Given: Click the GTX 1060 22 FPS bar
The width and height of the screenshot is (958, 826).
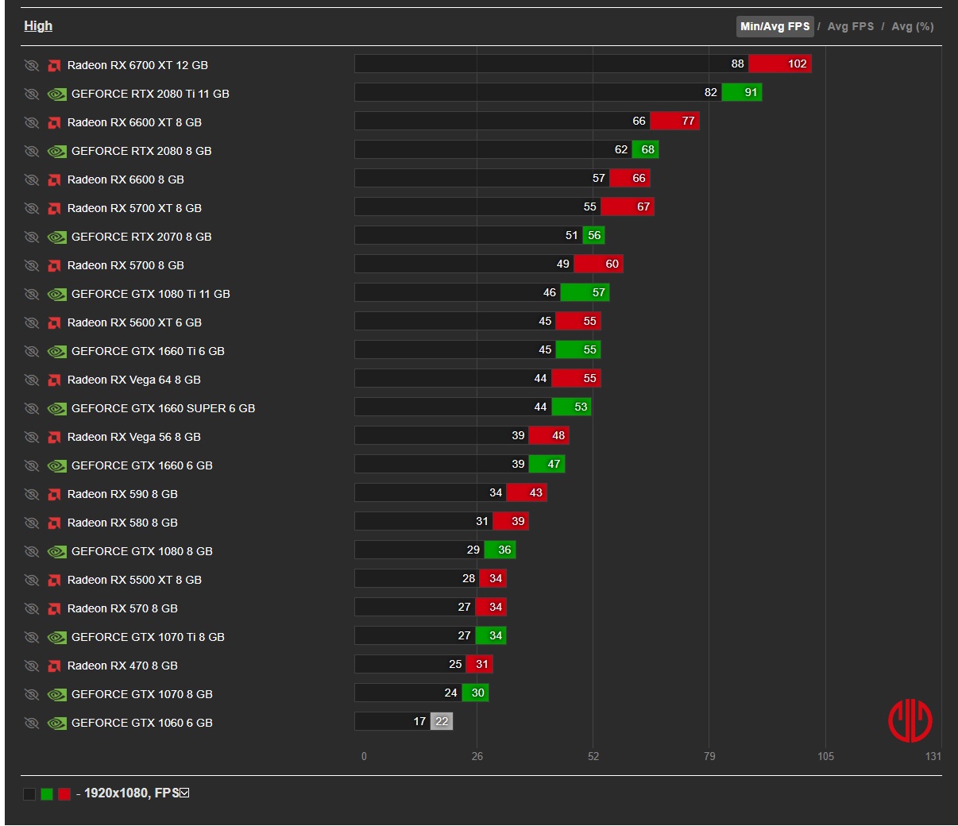Looking at the screenshot, I should (x=442, y=721).
